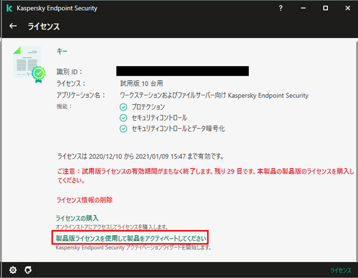
Task: Click 製品版ライセンスを使用して製品をアクティベートしてください
Action: coord(131,238)
